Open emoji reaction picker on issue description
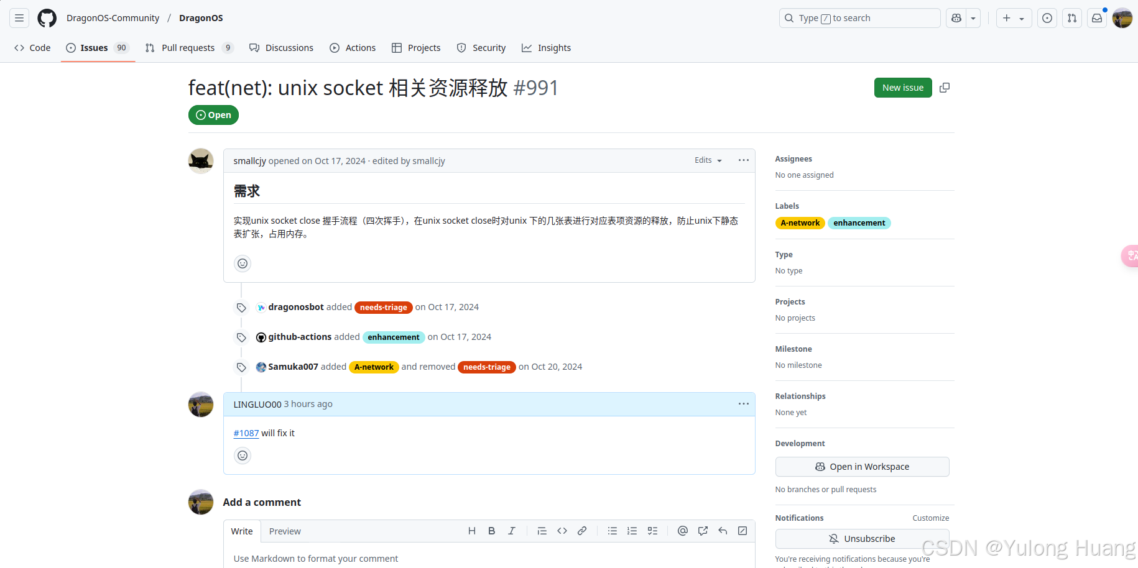 [243, 263]
